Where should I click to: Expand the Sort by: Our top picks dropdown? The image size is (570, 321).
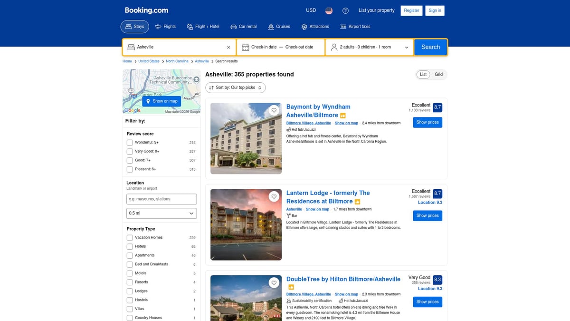click(235, 88)
